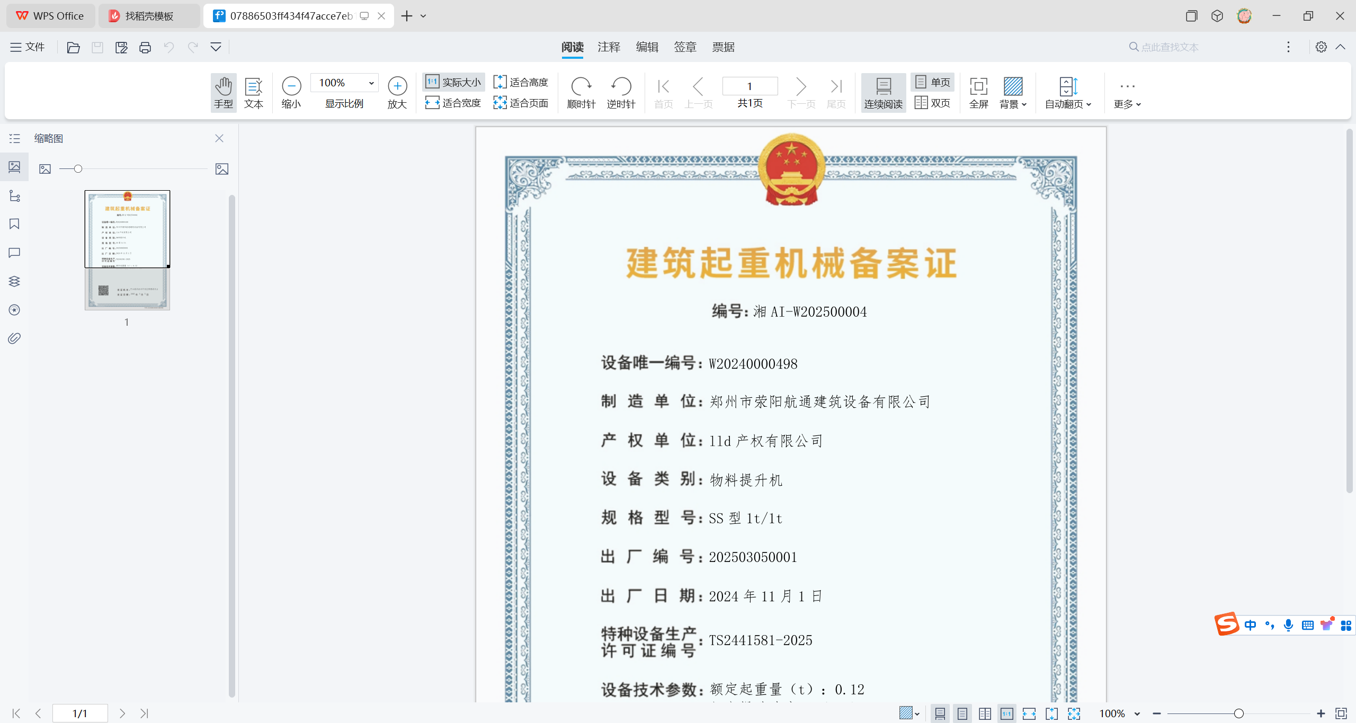Viewport: 1356px width, 723px height.
Task: Zoom in with the 放大 button
Action: (397, 93)
